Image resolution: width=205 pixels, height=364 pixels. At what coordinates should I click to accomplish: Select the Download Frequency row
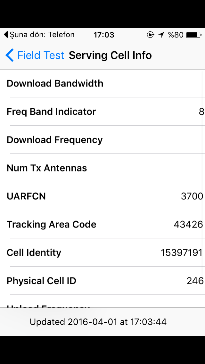click(102, 140)
